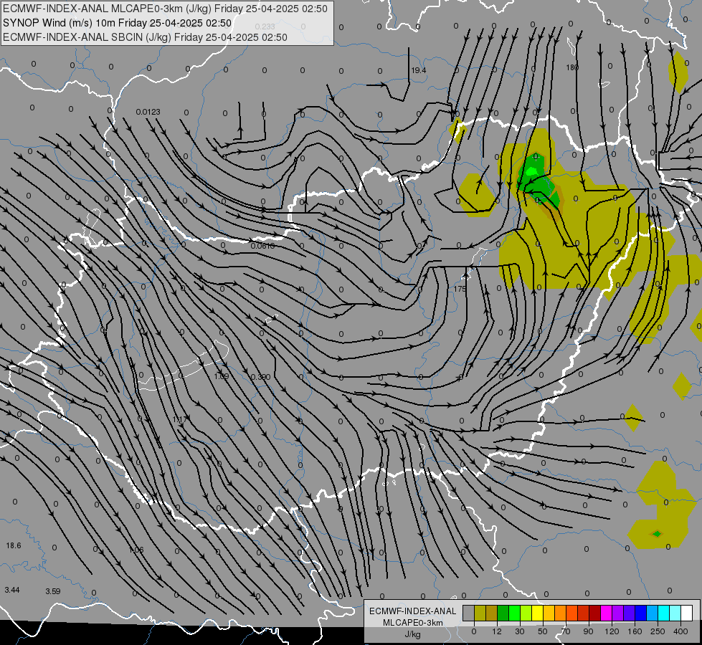Click the header line 'ECMWF-INDEX-ANAL MLCAPE0-3km (J/kg)'
Screen dimensions: 702x645
pyautogui.click(x=107, y=9)
